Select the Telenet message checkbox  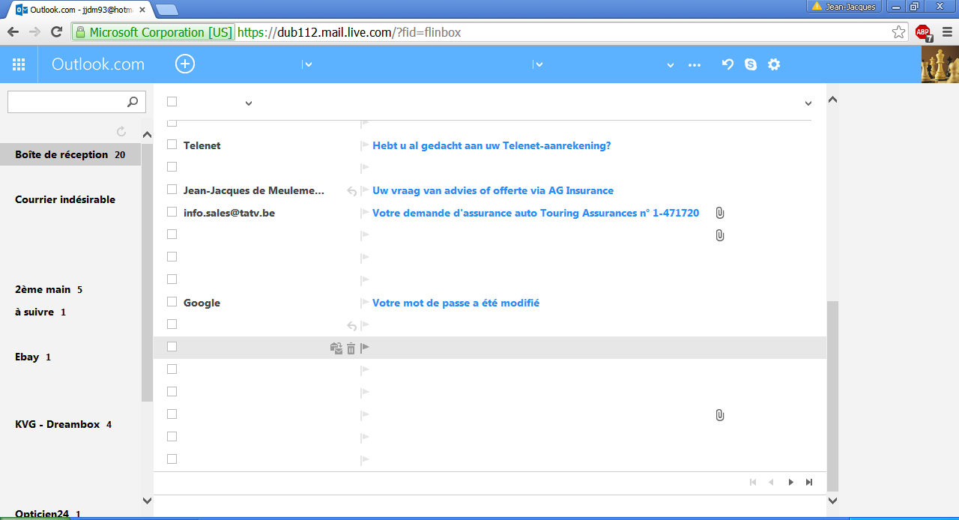(x=172, y=145)
